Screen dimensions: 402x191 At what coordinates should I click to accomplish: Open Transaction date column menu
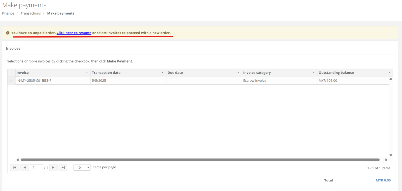coord(162,72)
